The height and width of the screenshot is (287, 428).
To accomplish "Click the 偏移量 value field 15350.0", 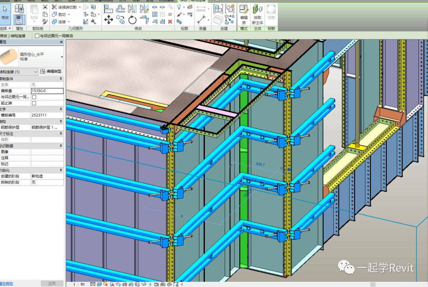I will tap(47, 91).
